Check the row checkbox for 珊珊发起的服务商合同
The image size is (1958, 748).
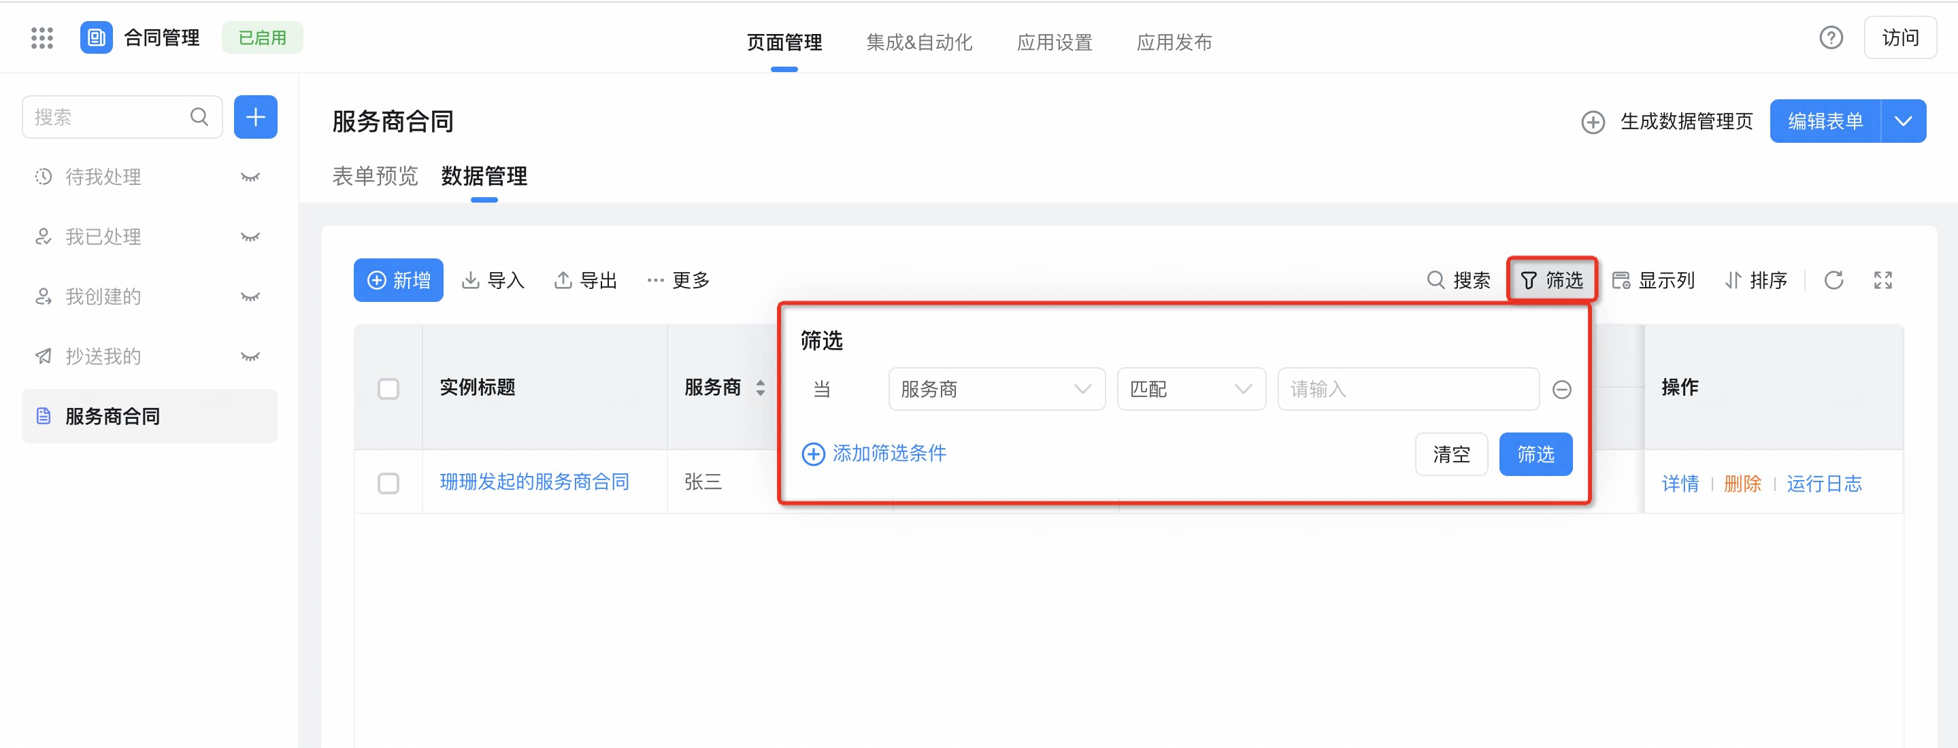click(388, 483)
